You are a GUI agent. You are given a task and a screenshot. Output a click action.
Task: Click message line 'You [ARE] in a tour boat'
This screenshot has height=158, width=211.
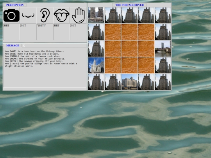34,51
